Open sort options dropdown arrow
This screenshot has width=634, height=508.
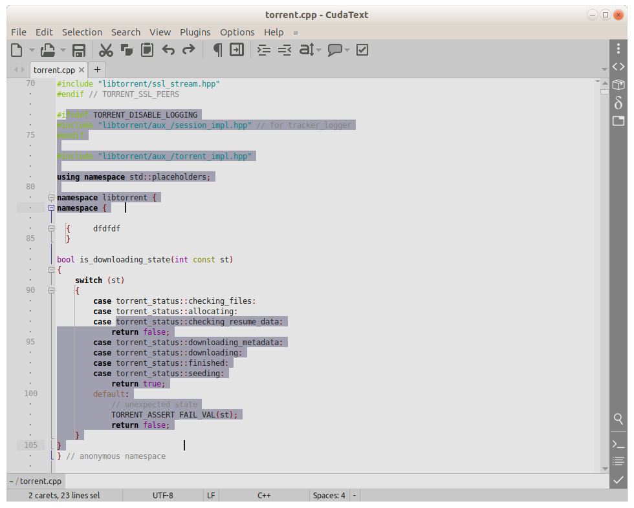click(318, 50)
